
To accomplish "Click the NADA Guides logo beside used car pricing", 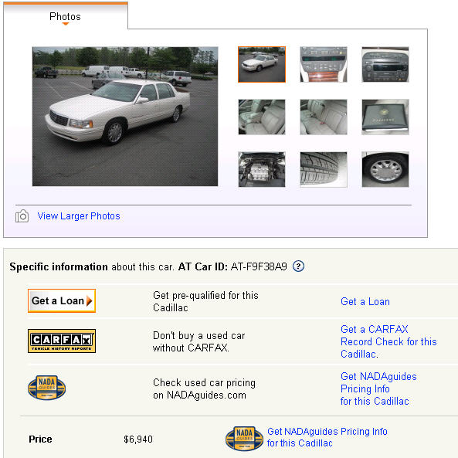I will (47, 388).
